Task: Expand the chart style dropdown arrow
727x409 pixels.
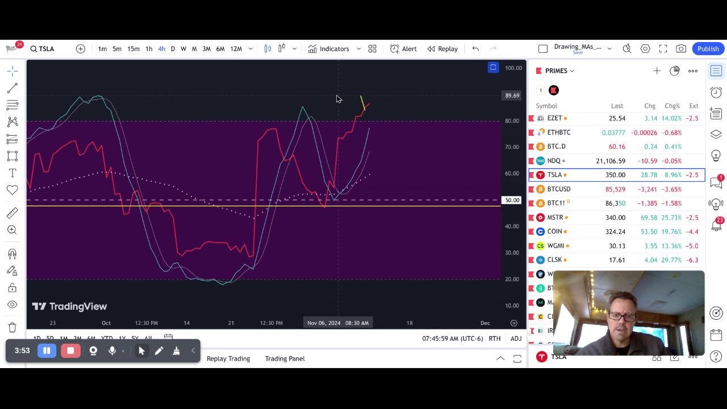Action: pos(294,49)
